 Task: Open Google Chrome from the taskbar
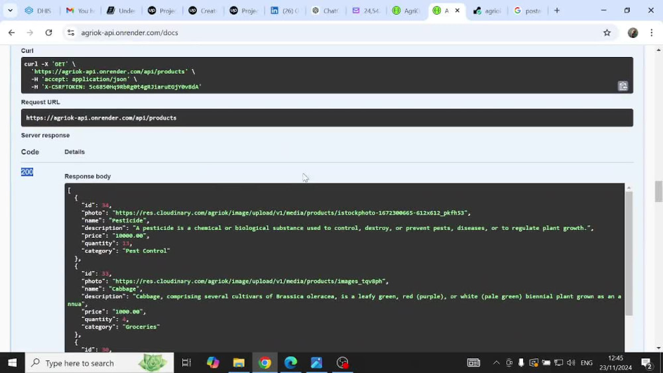pos(265,362)
